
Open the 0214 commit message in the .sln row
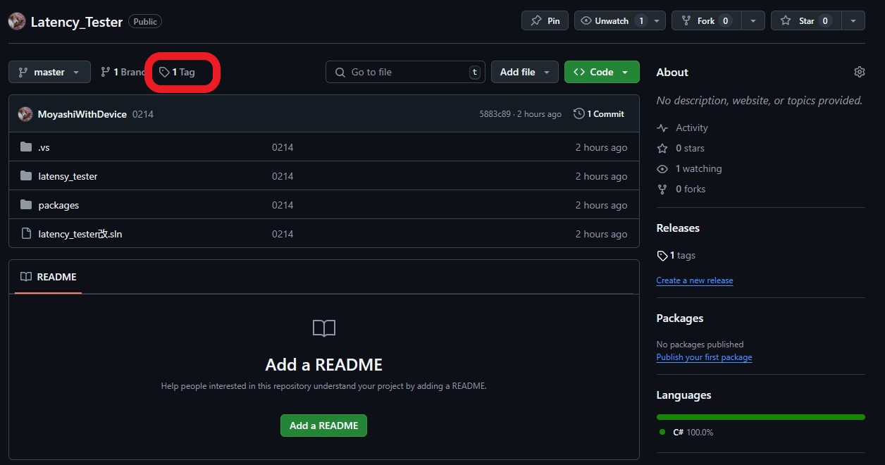click(x=283, y=234)
